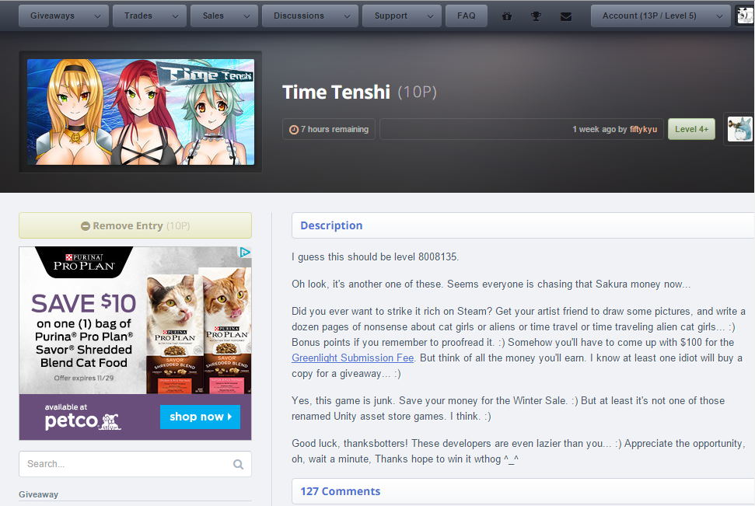Click the user avatar in the top navbar
755x506 pixels.
(x=745, y=16)
